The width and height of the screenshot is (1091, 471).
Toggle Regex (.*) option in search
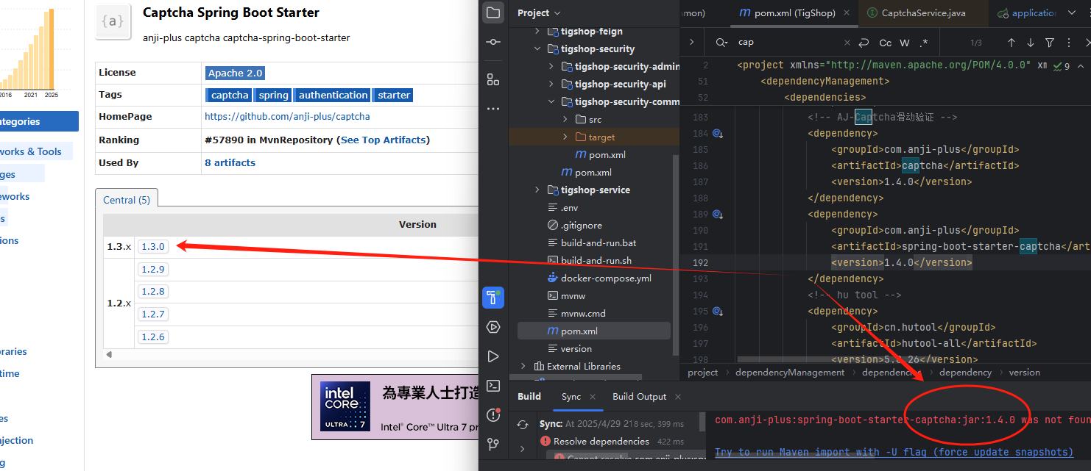pos(924,43)
